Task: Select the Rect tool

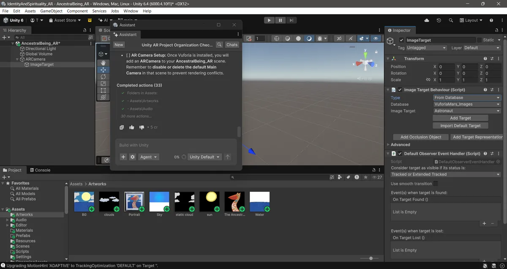Action: tap(104, 90)
